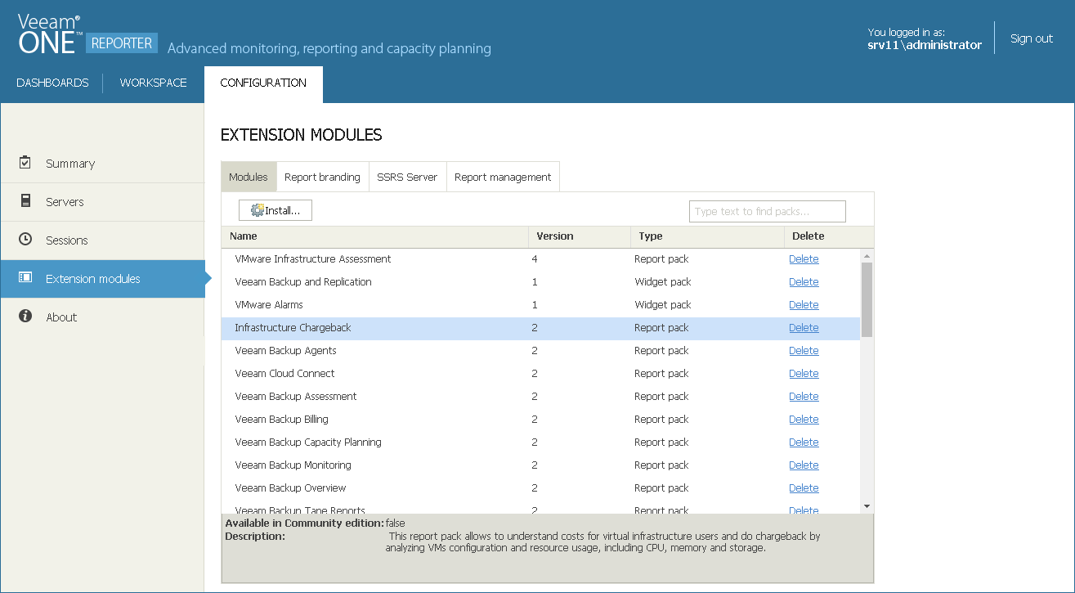Delete Veeam Backup Overview pack
The width and height of the screenshot is (1075, 593).
pos(804,488)
